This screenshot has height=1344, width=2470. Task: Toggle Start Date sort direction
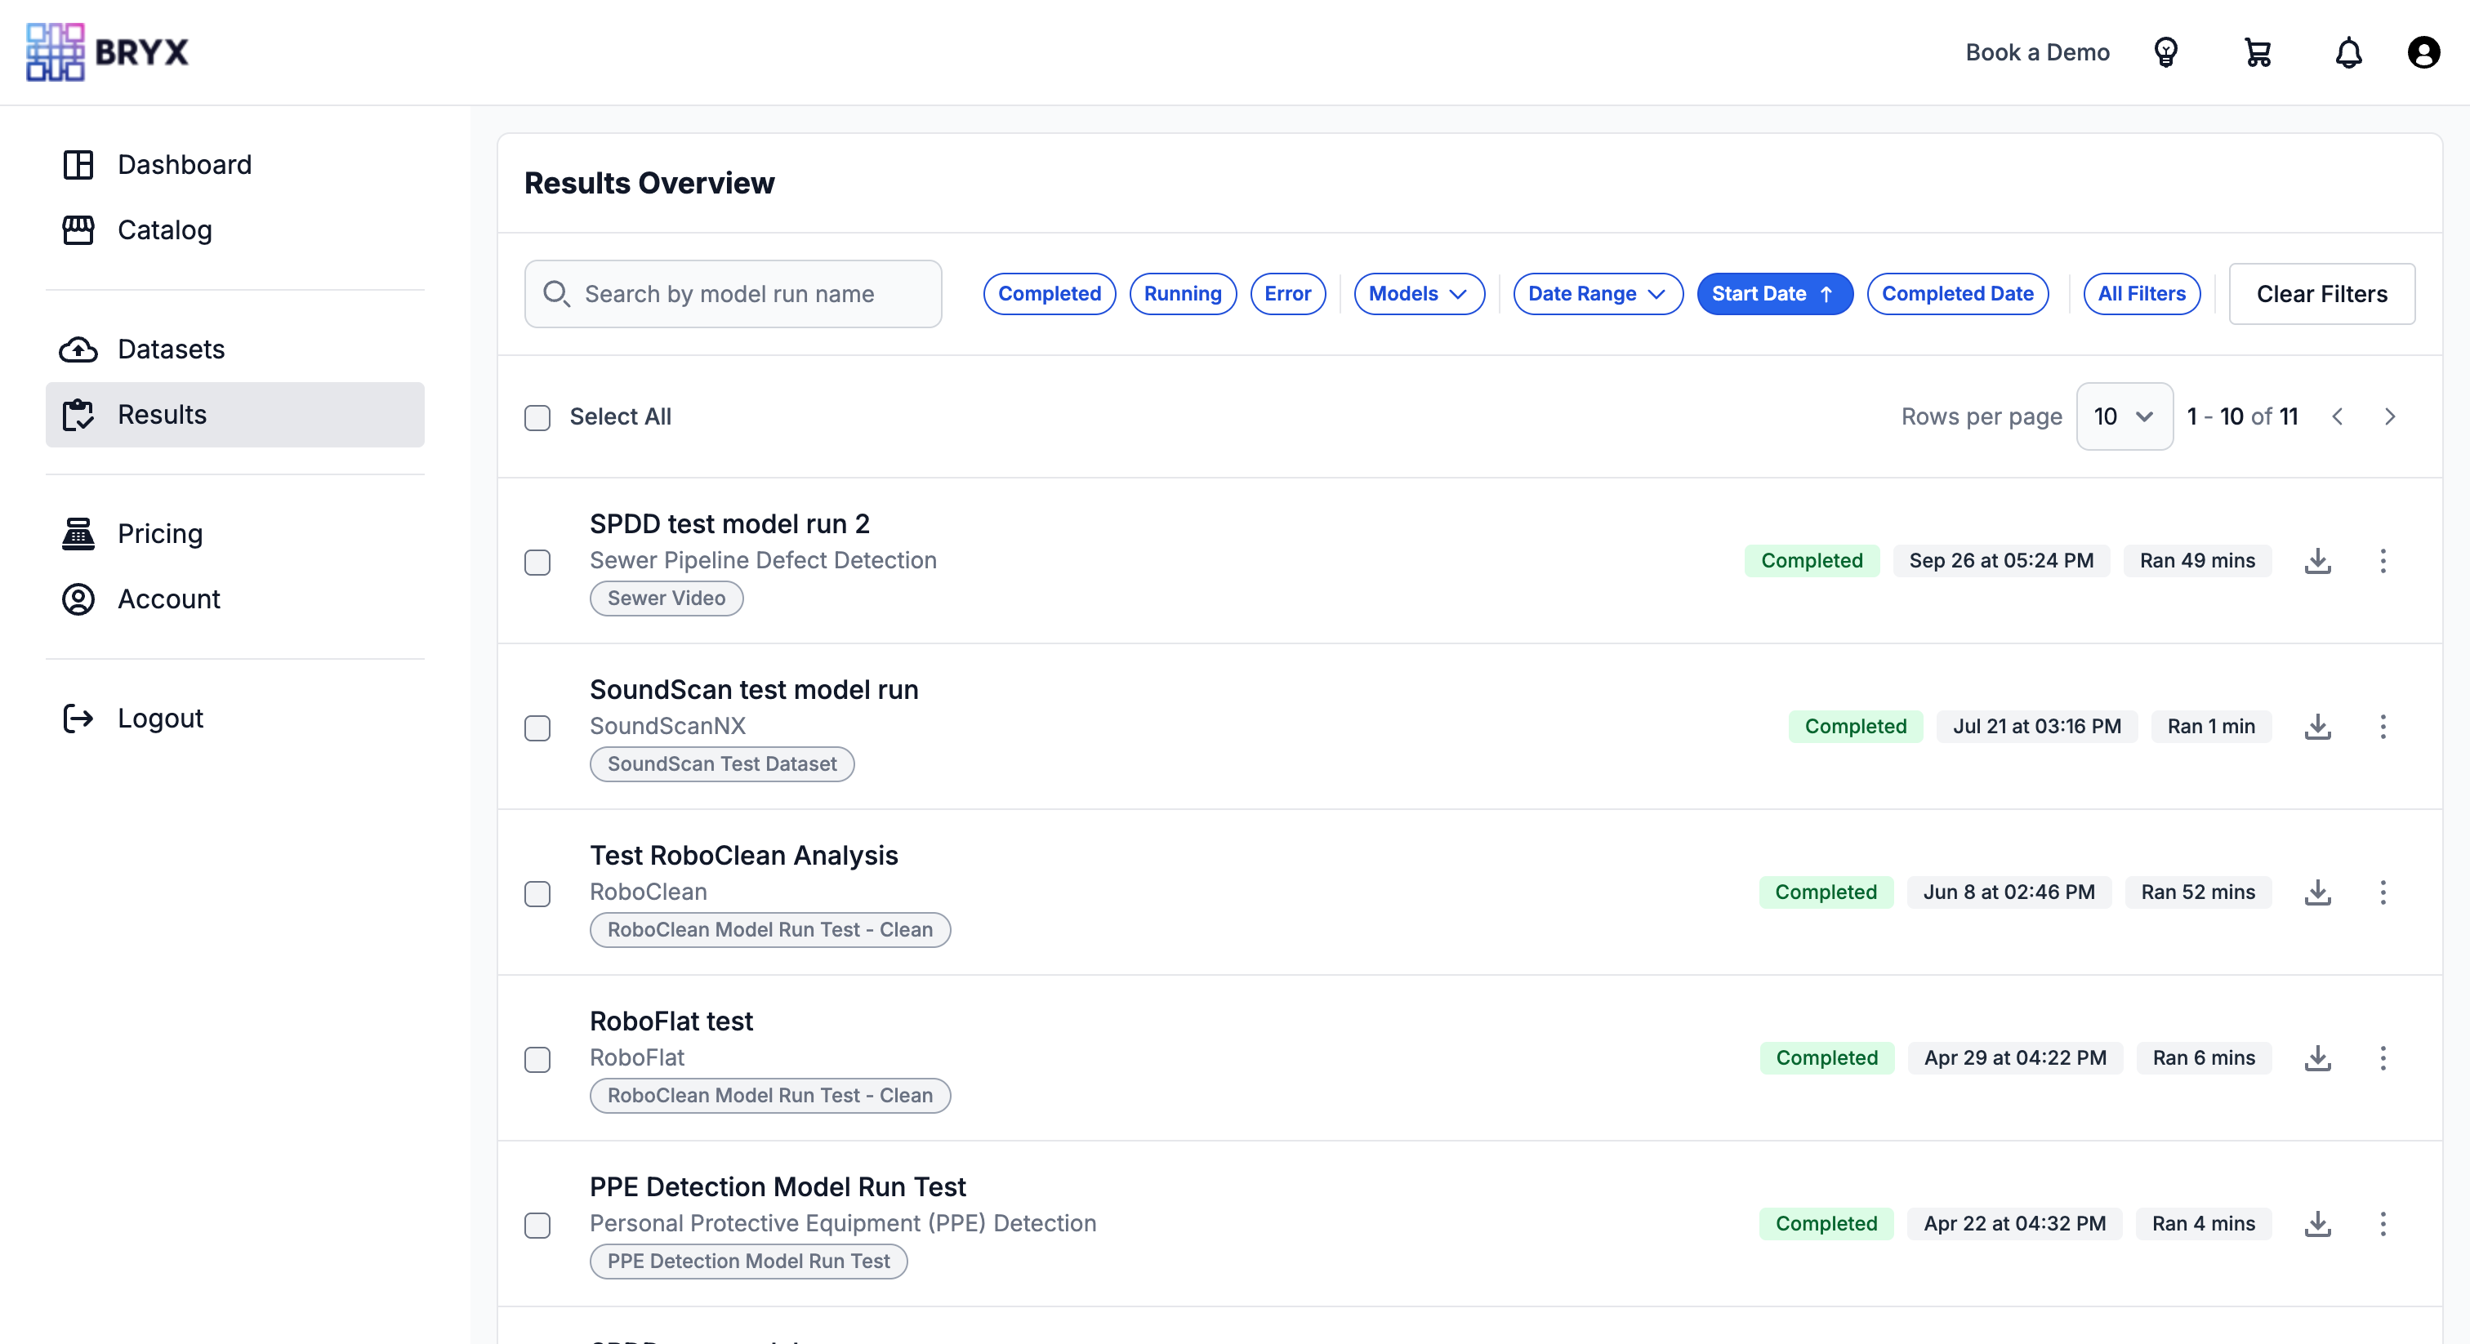pyautogui.click(x=1774, y=293)
